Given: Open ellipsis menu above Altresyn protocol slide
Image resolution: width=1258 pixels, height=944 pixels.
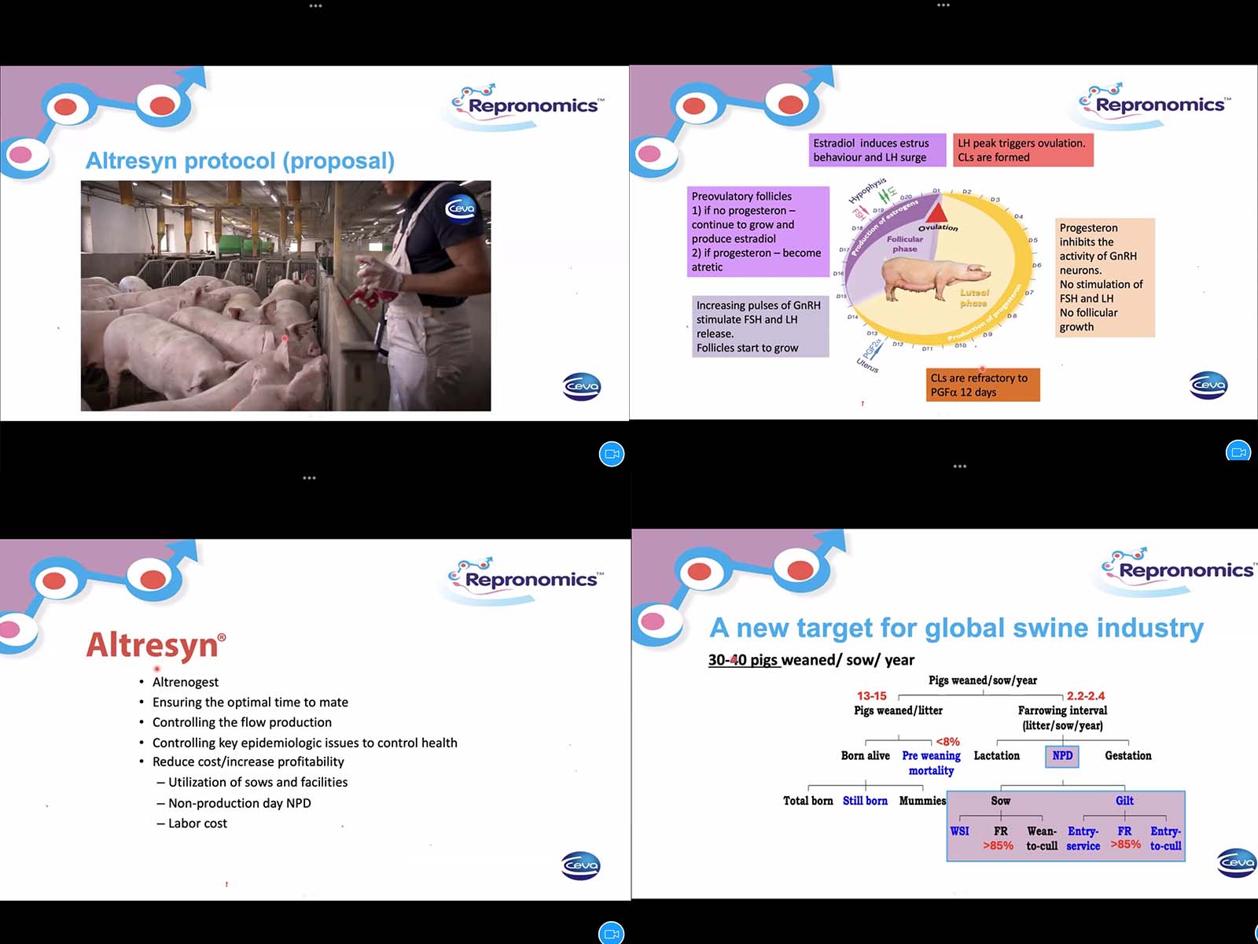Looking at the screenshot, I should point(315,6).
